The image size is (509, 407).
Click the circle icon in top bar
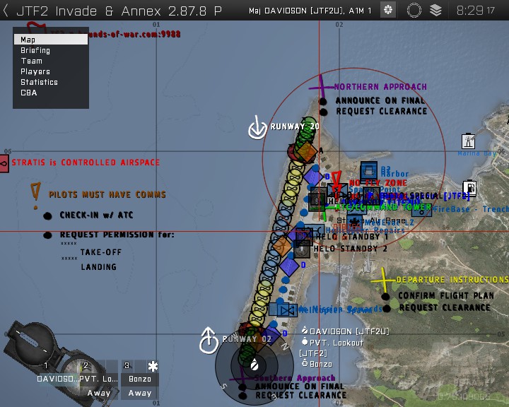click(x=414, y=10)
